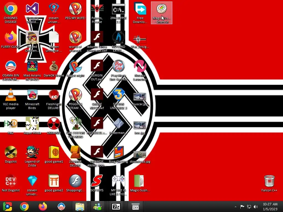Select the BURGIN OUT.swf Flash file
Screen dimensions: 283x212
point(97,70)
